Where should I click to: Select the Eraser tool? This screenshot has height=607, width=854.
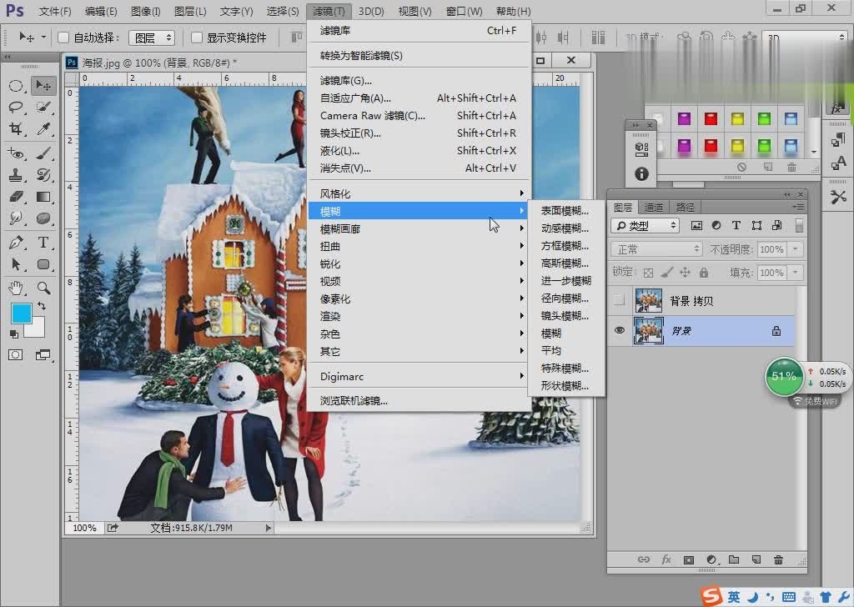[16, 197]
